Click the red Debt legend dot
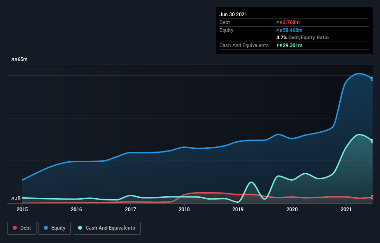The image size is (380, 243). coord(15,228)
